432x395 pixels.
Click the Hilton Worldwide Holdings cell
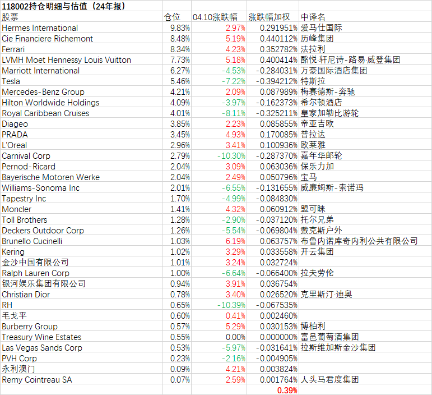pyautogui.click(x=81, y=102)
